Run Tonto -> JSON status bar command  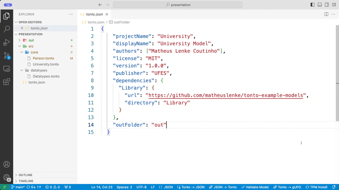[x=191, y=187]
